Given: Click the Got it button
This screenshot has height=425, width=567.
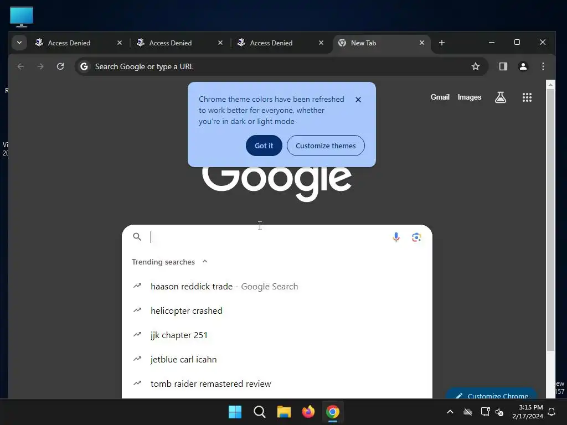Looking at the screenshot, I should click(264, 146).
